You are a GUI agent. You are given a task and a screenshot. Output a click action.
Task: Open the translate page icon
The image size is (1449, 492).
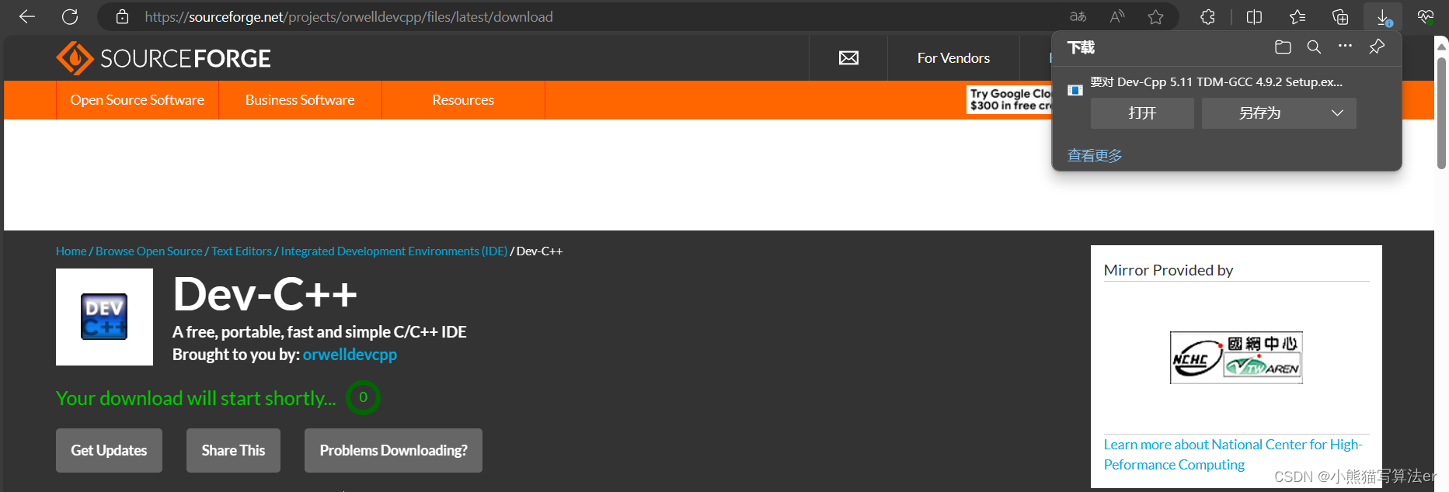click(1078, 16)
